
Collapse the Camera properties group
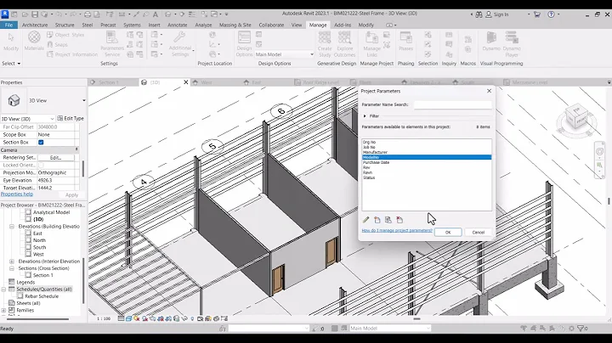pyautogui.click(x=76, y=149)
